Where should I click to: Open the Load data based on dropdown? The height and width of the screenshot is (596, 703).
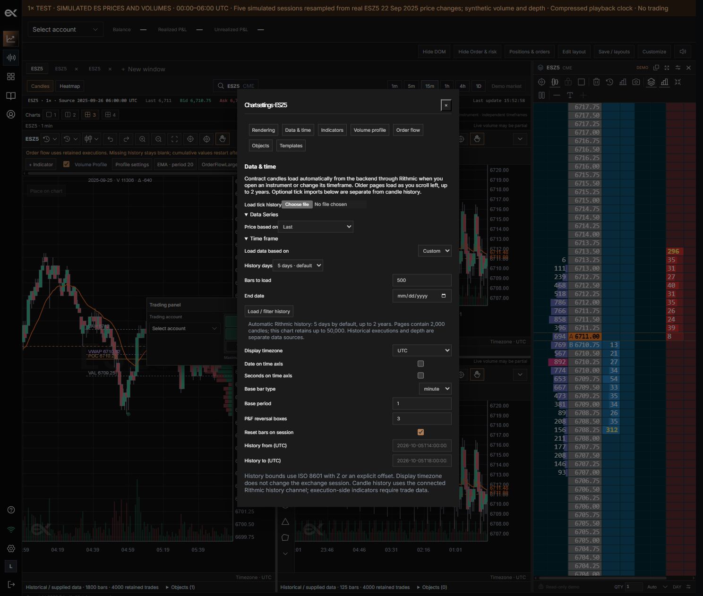[x=435, y=251]
